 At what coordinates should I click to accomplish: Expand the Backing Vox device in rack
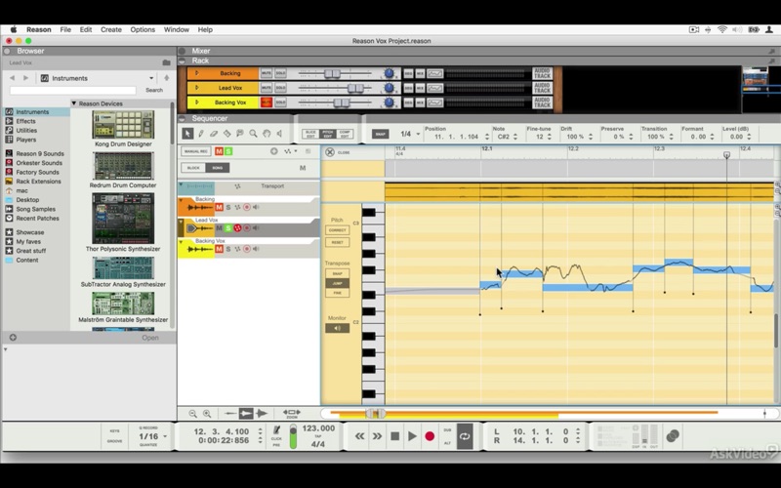[x=197, y=102]
